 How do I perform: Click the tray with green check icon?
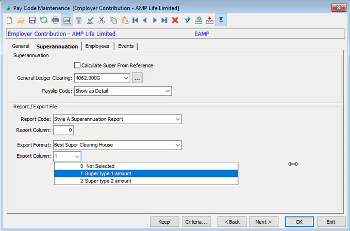point(198,20)
